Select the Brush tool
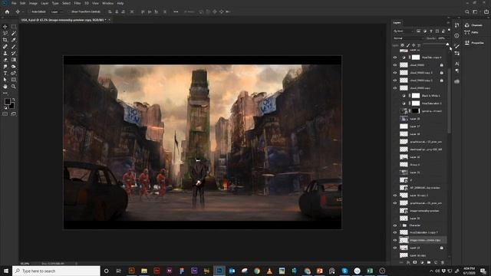Screen dimensions: 491x276 [x=14, y=47]
